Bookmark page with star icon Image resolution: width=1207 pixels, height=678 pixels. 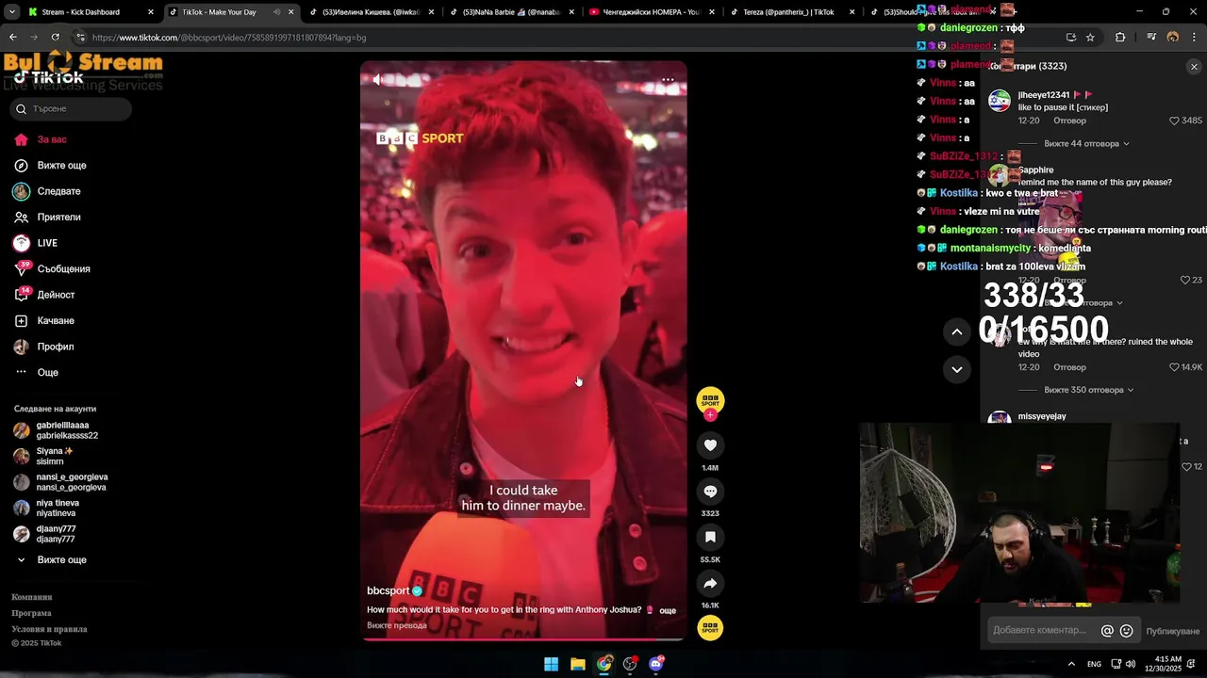1090,38
